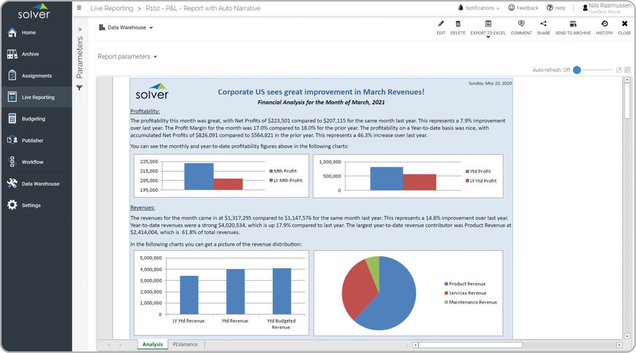The height and width of the screenshot is (353, 636).
Task: Open report History
Action: [x=604, y=24]
